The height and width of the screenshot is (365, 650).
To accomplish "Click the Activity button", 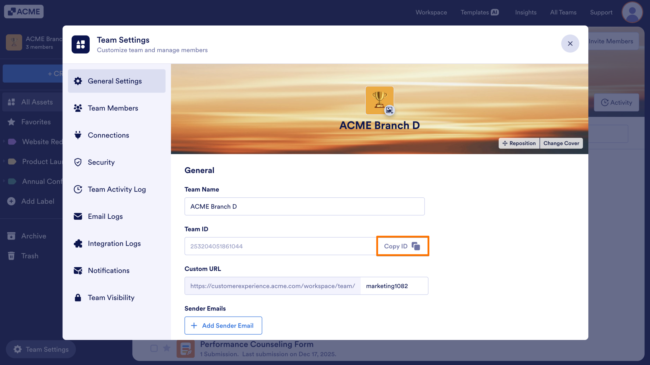I will (x=616, y=102).
